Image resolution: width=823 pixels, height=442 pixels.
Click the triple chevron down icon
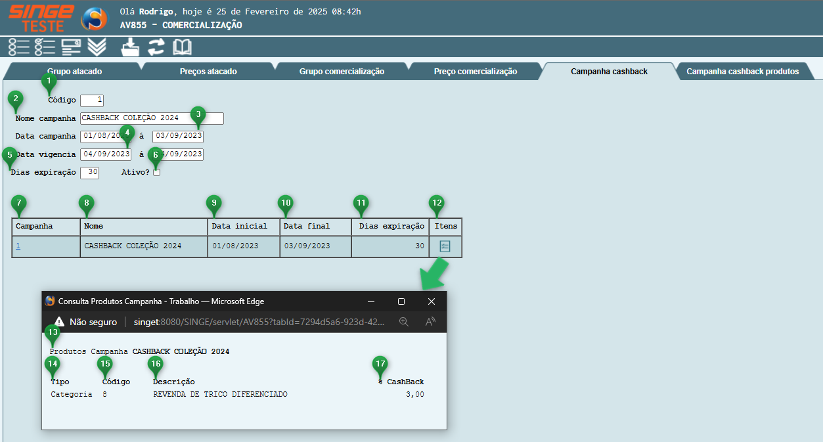pyautogui.click(x=97, y=47)
